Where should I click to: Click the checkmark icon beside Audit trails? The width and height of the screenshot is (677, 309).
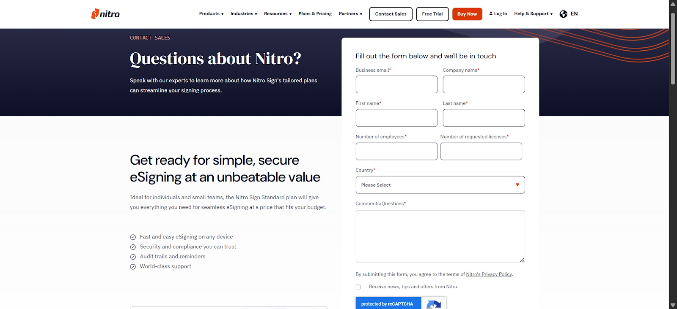click(133, 257)
